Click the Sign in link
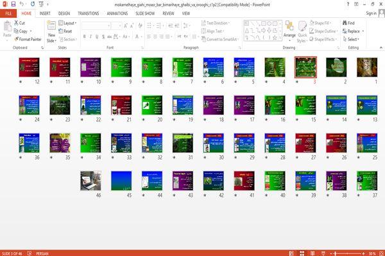This screenshot has height=256, width=385. [371, 13]
